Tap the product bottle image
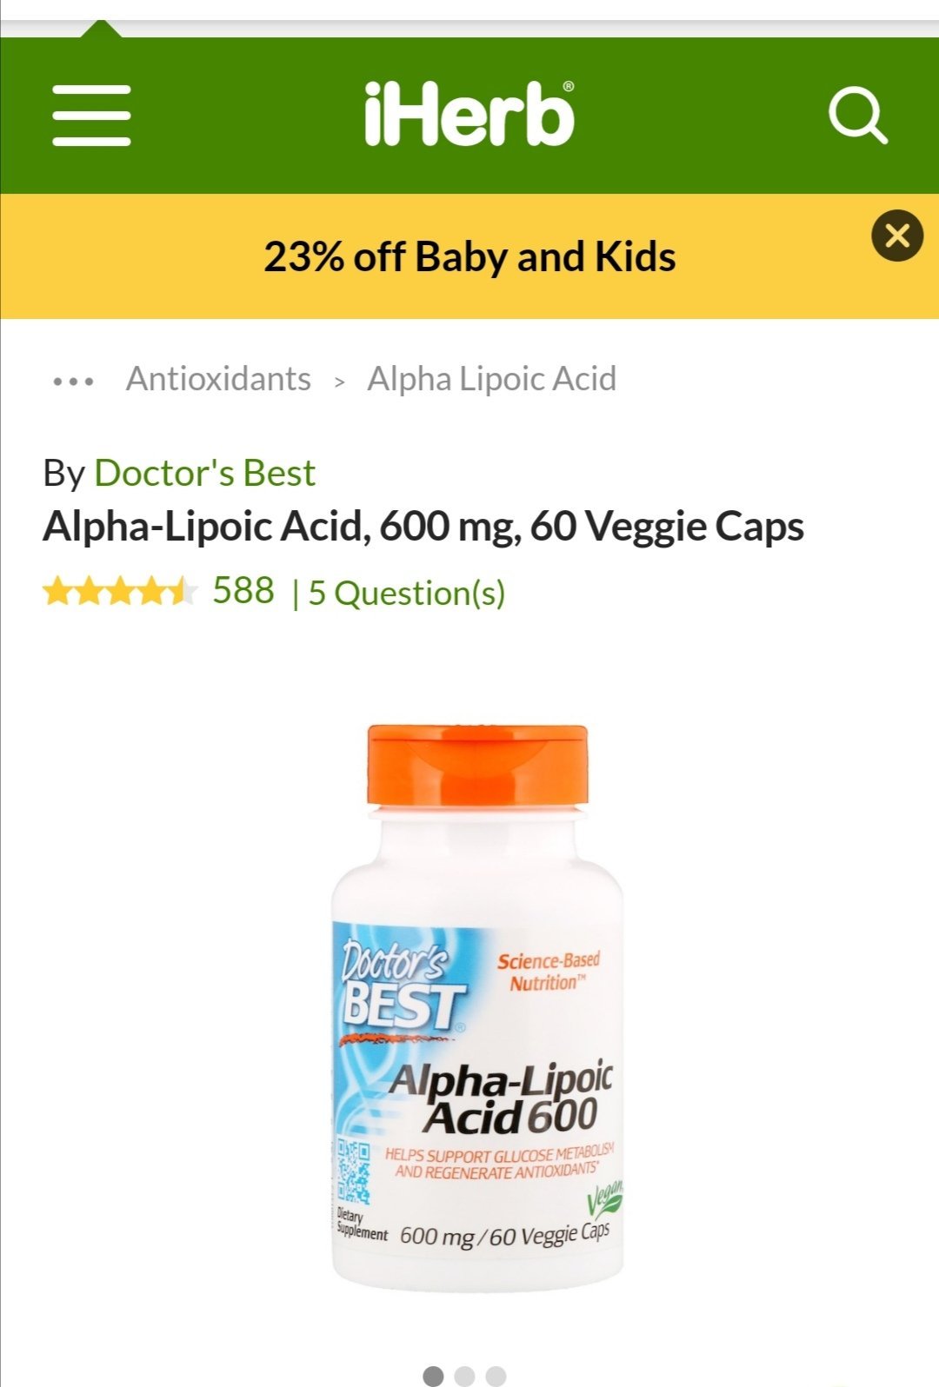Screen dimensions: 939x1387 click(477, 1006)
